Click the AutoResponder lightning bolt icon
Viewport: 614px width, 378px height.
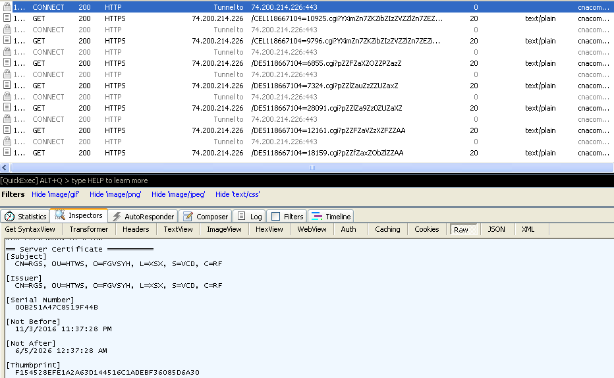click(x=117, y=217)
